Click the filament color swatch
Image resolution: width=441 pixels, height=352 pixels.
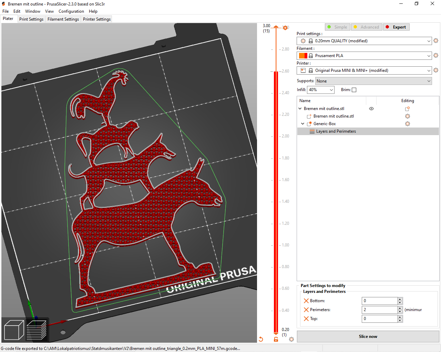click(x=303, y=56)
